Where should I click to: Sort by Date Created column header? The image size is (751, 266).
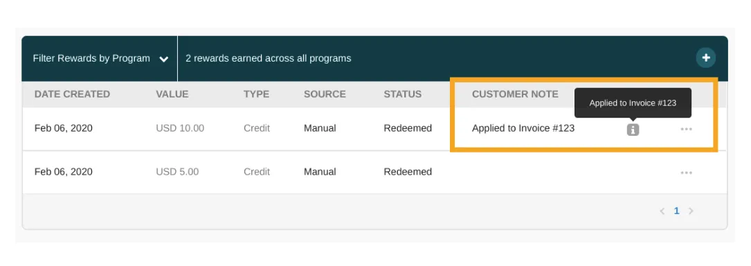[x=72, y=94]
